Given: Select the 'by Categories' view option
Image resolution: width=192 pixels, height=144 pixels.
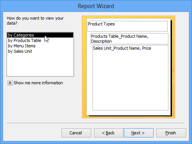Looking at the screenshot, I should click(40, 35).
